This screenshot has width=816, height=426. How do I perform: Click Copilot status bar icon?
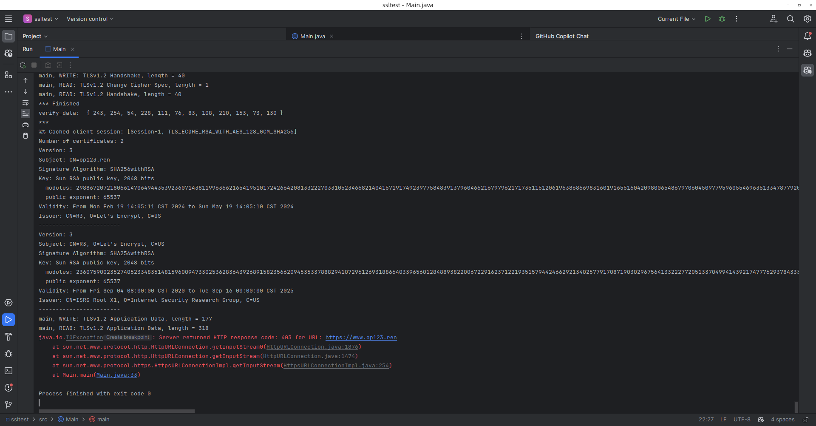(761, 419)
